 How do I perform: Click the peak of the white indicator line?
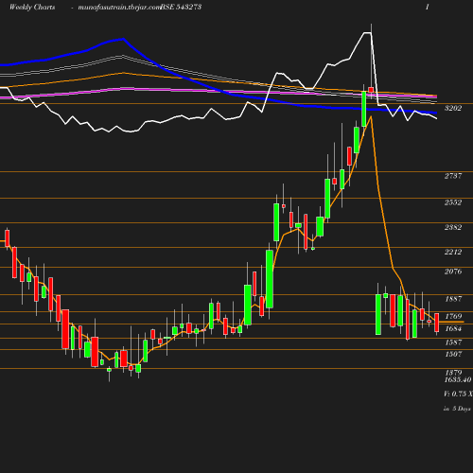pyautogui.click(x=367, y=32)
